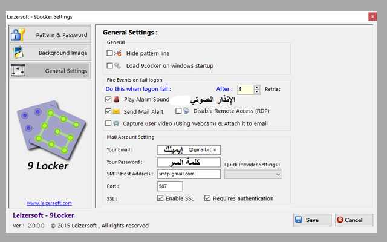Uncheck the Play Alarm Sound checkbox
The height and width of the screenshot is (242, 387).
[x=108, y=99]
